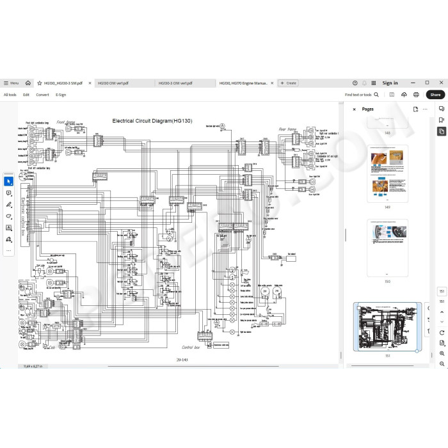Open more quick tools ellipsis
This screenshot has width=448, height=448.
(8, 251)
